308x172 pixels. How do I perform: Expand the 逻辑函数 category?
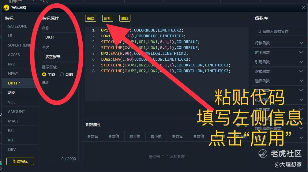point(279,71)
